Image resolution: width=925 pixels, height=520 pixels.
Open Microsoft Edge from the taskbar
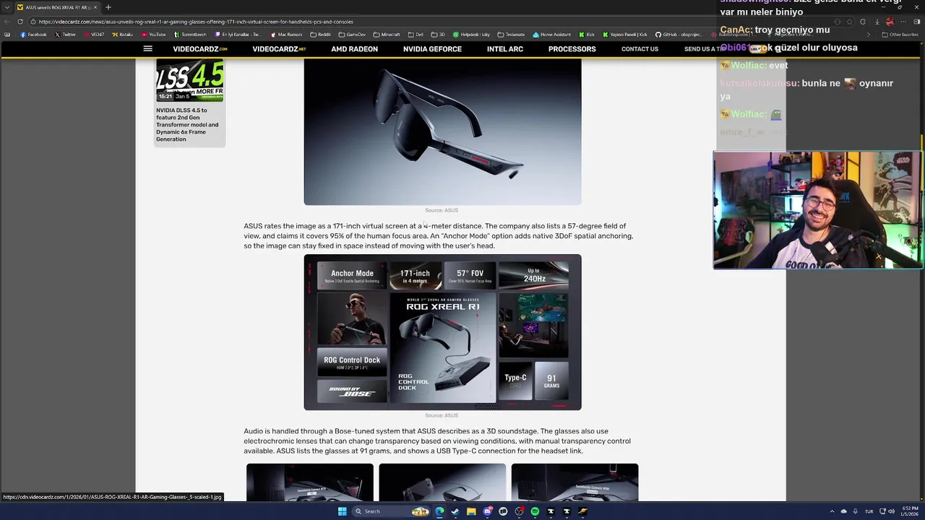[439, 511]
